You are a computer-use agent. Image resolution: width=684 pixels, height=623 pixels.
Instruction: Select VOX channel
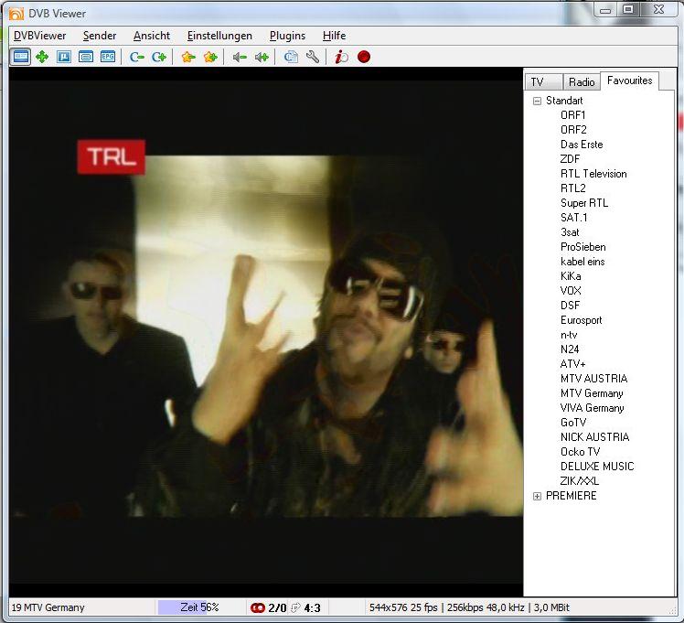coord(571,291)
